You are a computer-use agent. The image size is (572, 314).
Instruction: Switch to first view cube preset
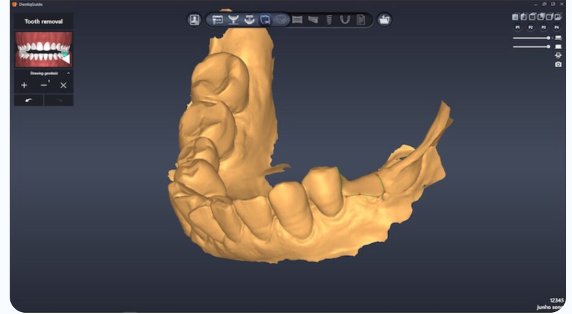pyautogui.click(x=515, y=17)
